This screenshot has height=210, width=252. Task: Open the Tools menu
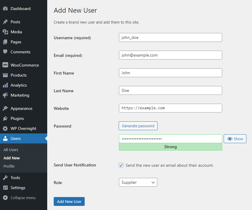pyautogui.click(x=15, y=178)
